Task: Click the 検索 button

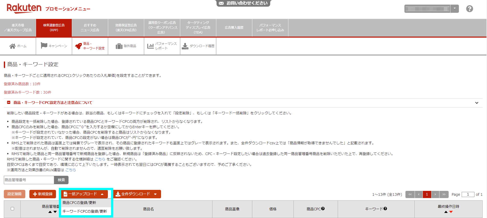Action: (61, 180)
